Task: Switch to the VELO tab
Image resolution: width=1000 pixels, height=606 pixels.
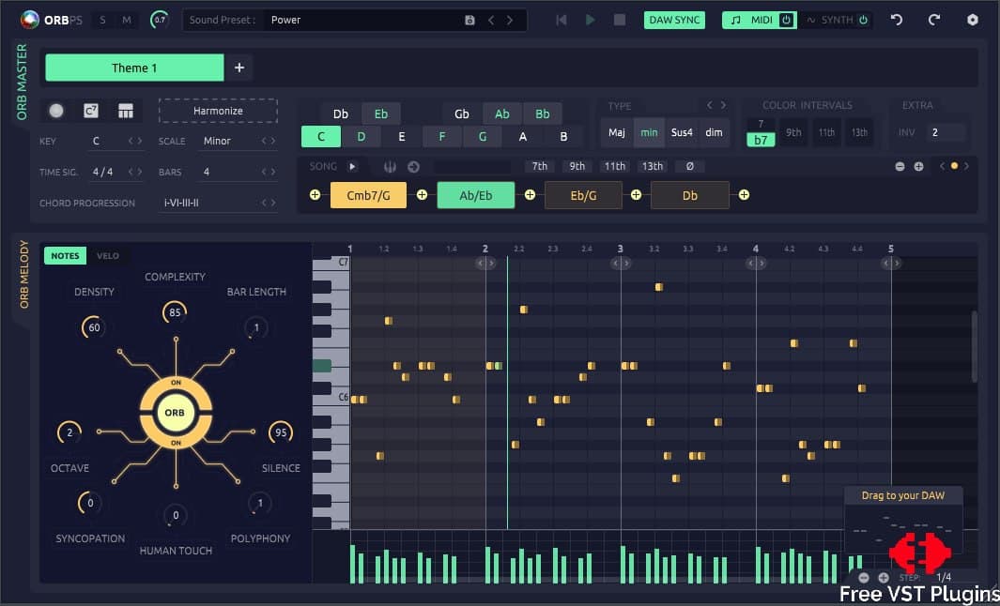Action: coord(108,255)
